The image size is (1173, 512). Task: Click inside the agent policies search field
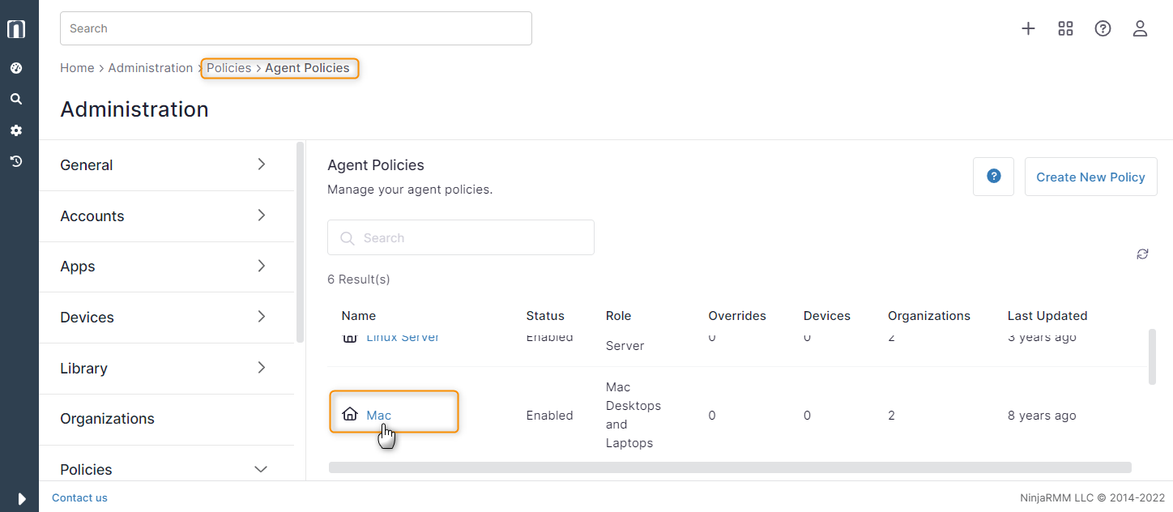460,237
